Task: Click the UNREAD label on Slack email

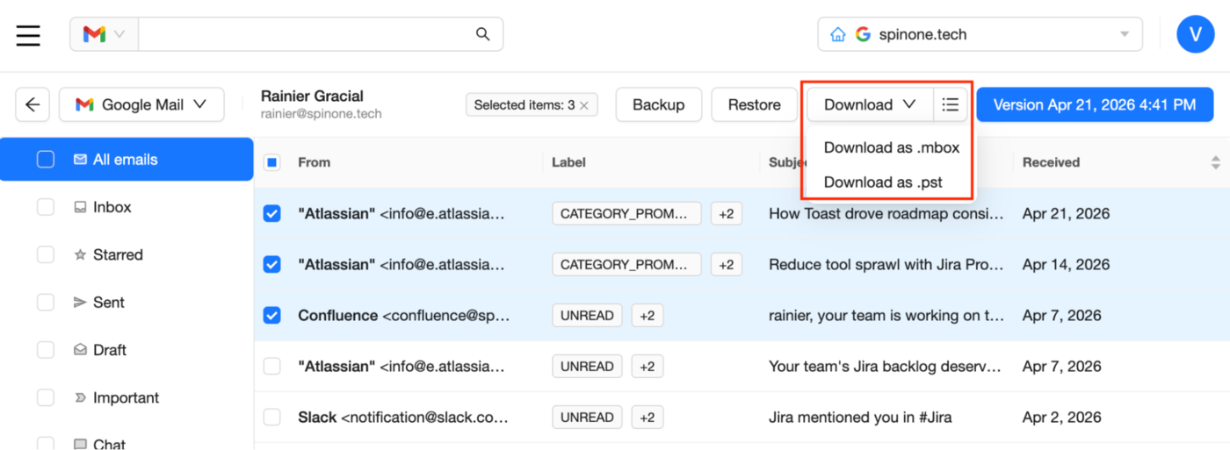Action: point(587,417)
